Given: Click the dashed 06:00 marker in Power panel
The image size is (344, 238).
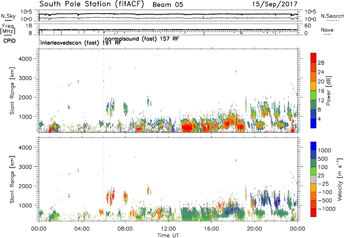Looking at the screenshot, I should coord(104,90).
